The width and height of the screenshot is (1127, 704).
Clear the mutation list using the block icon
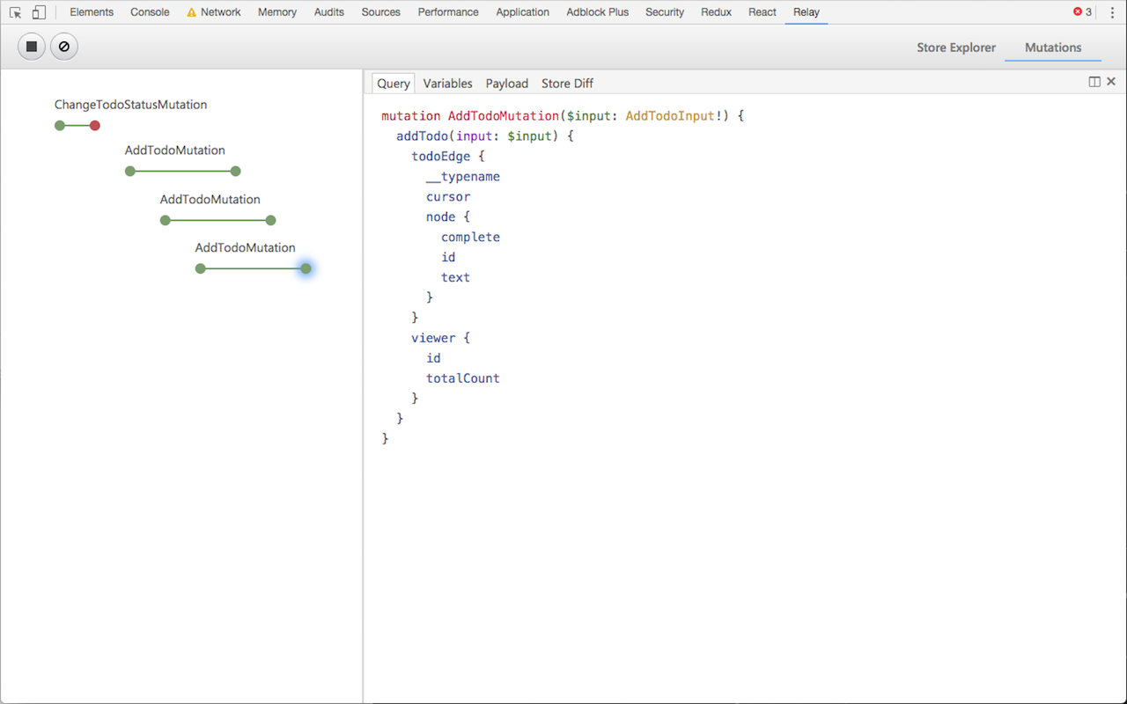pyautogui.click(x=63, y=46)
